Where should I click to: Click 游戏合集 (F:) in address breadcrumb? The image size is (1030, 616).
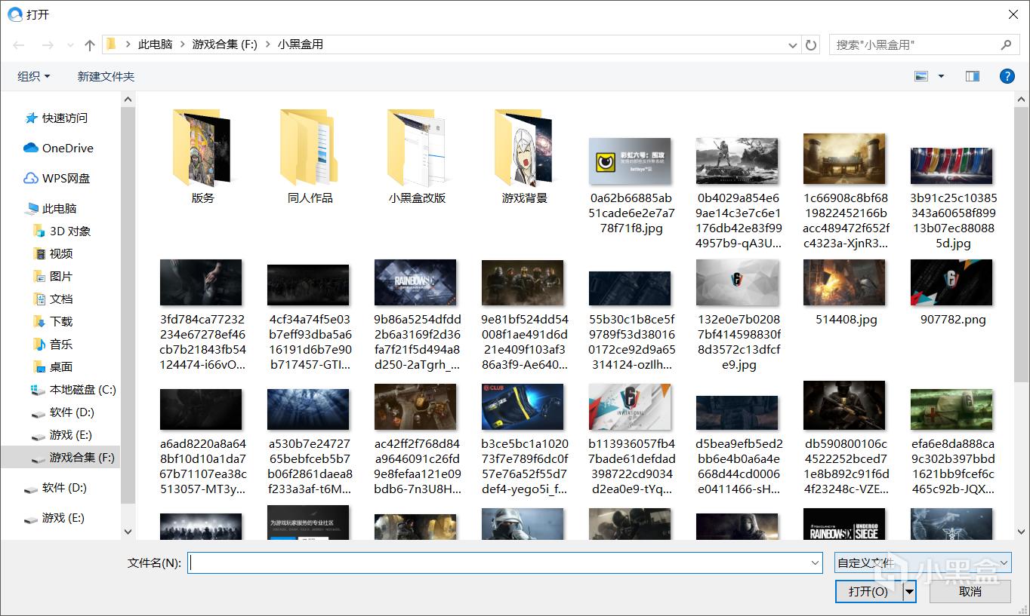225,44
